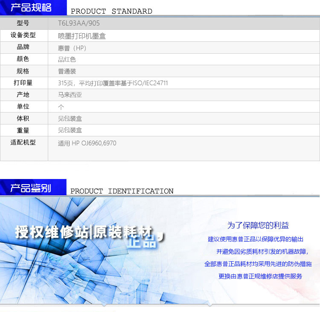Click the PRODUCT IDENTIFICATION heading text
The height and width of the screenshot is (312, 320).
(x=122, y=191)
